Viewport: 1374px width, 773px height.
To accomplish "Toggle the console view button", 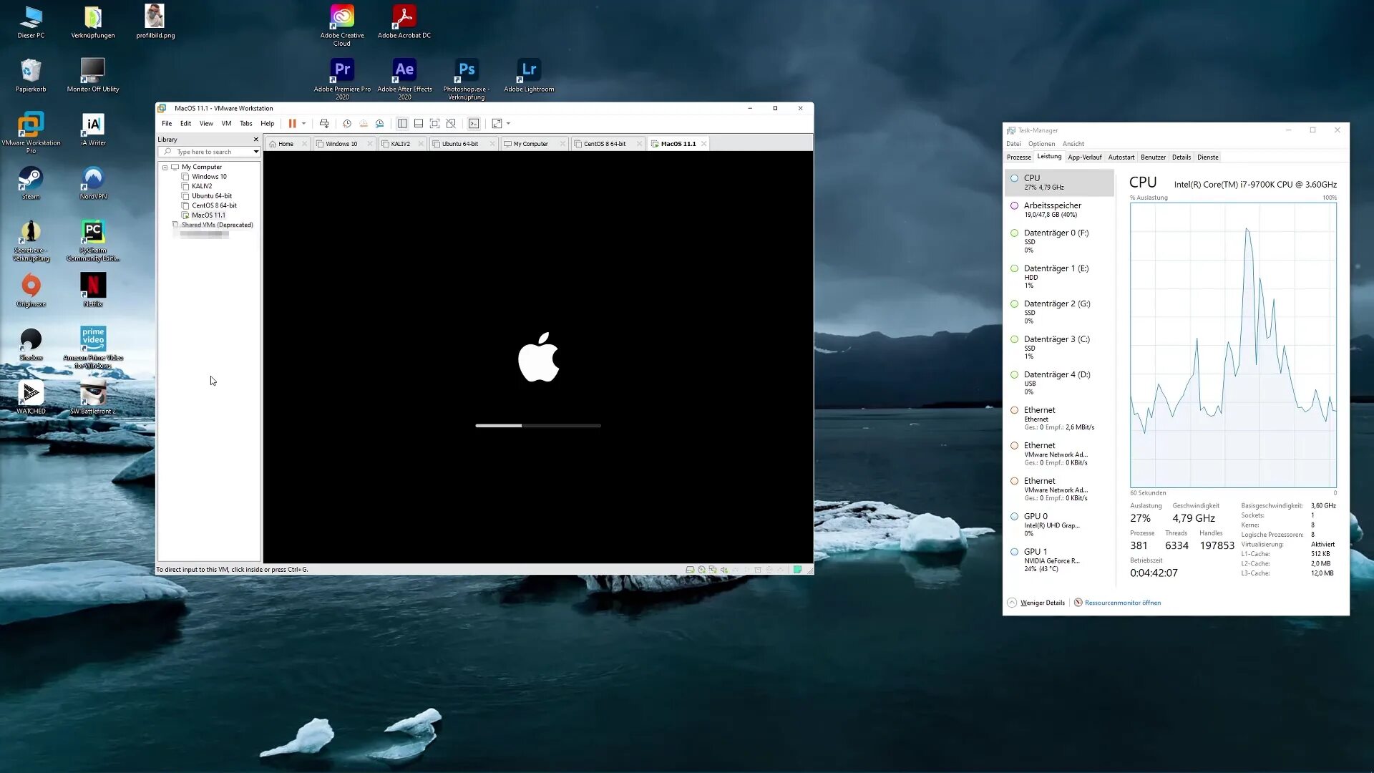I will point(474,124).
